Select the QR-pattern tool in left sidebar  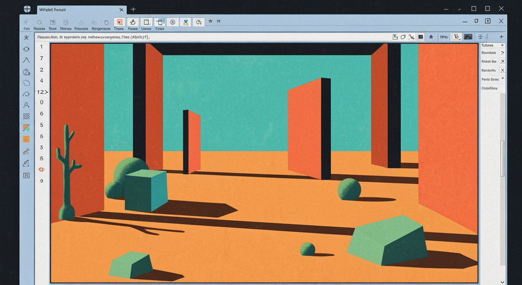click(x=26, y=117)
